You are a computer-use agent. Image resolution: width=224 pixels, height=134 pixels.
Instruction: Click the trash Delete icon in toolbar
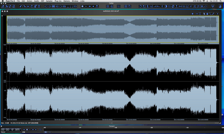pos(39,6)
